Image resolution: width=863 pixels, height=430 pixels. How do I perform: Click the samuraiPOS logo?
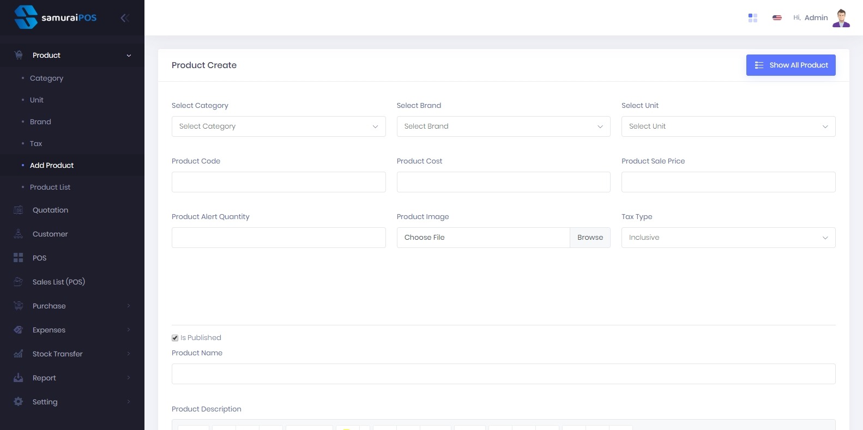tap(56, 17)
